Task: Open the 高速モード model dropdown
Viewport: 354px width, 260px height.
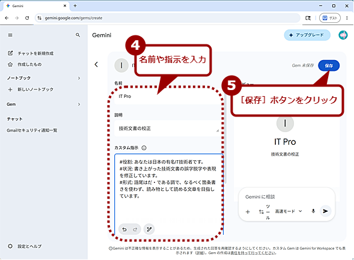Action: click(x=288, y=211)
